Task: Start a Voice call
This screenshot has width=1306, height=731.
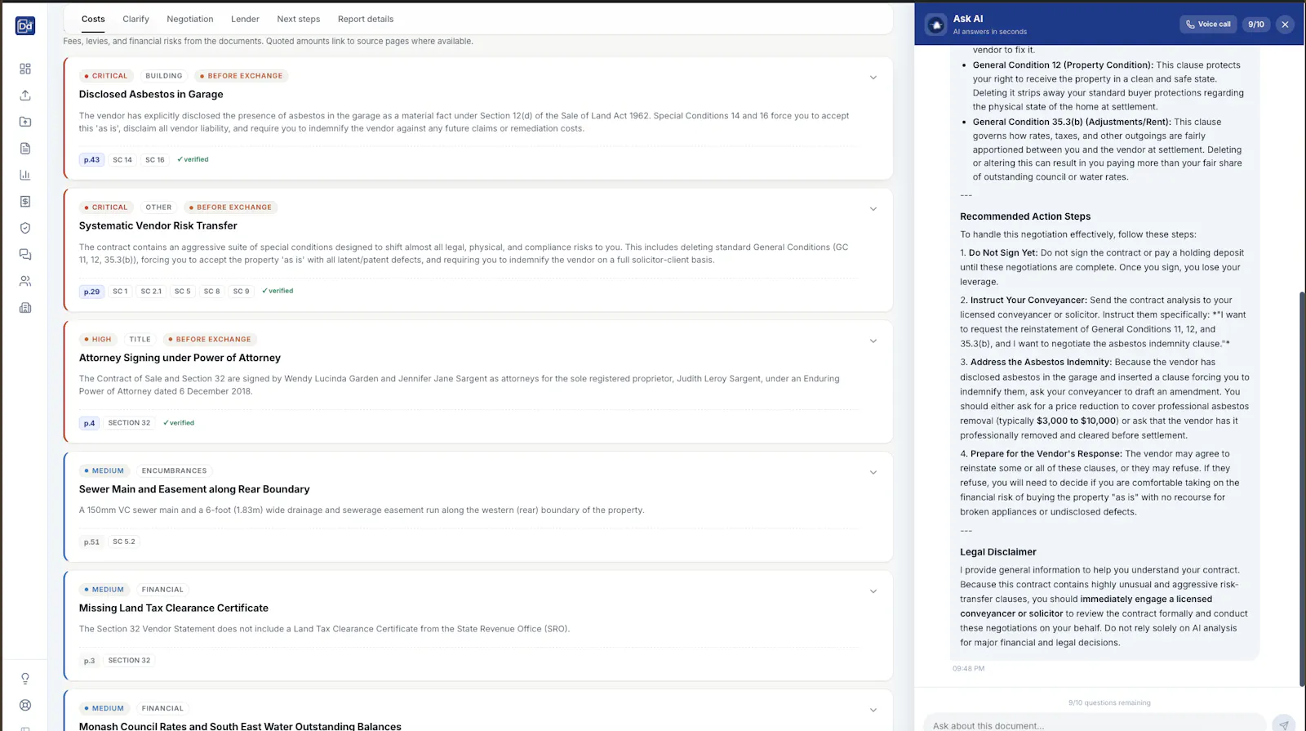Action: 1208,25
